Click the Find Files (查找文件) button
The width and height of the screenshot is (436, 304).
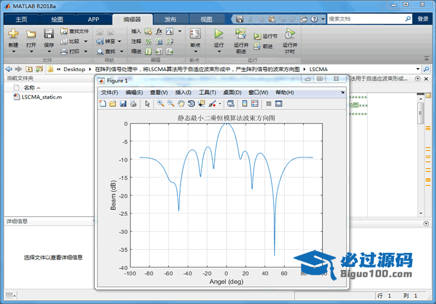74,32
